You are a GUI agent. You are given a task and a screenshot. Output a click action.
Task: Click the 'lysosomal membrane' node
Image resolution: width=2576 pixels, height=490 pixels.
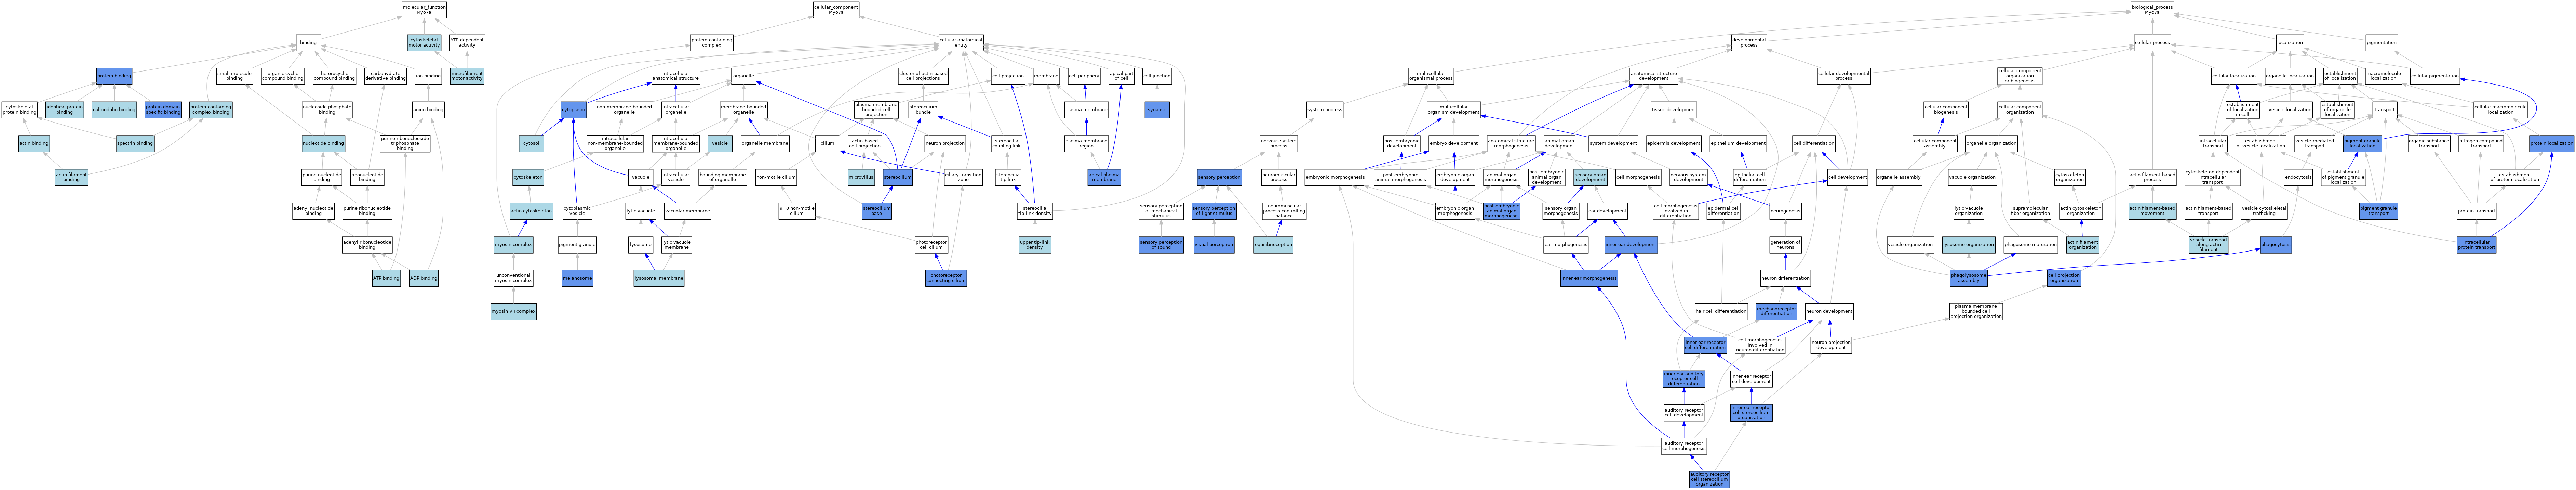coord(659,278)
